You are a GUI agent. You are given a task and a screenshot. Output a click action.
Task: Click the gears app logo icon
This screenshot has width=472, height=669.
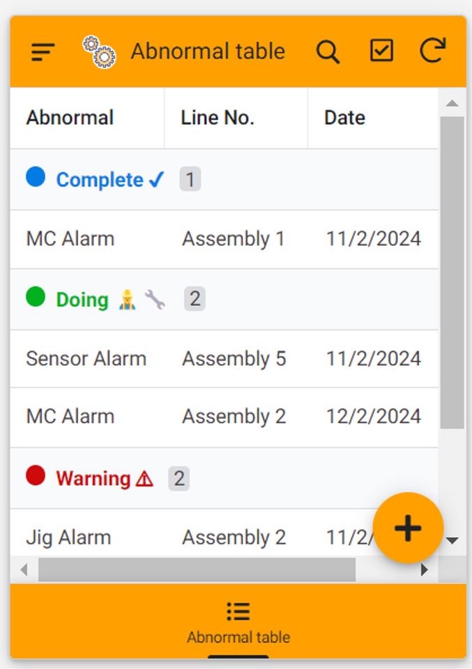99,52
